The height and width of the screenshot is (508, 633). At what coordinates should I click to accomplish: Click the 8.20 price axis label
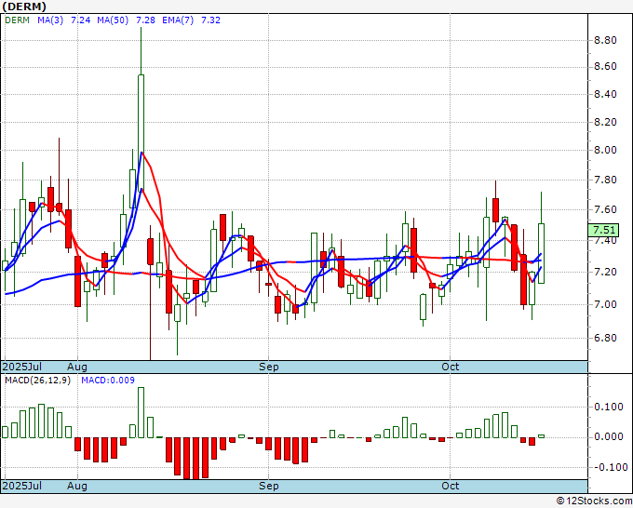click(605, 122)
